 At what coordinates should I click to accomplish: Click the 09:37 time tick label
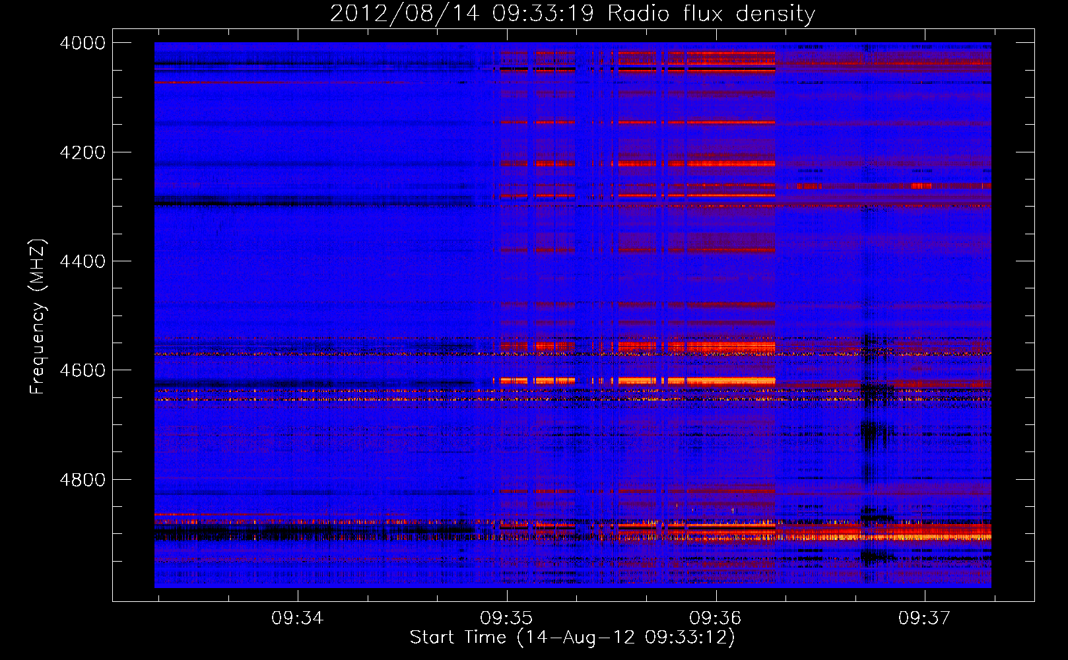924,618
